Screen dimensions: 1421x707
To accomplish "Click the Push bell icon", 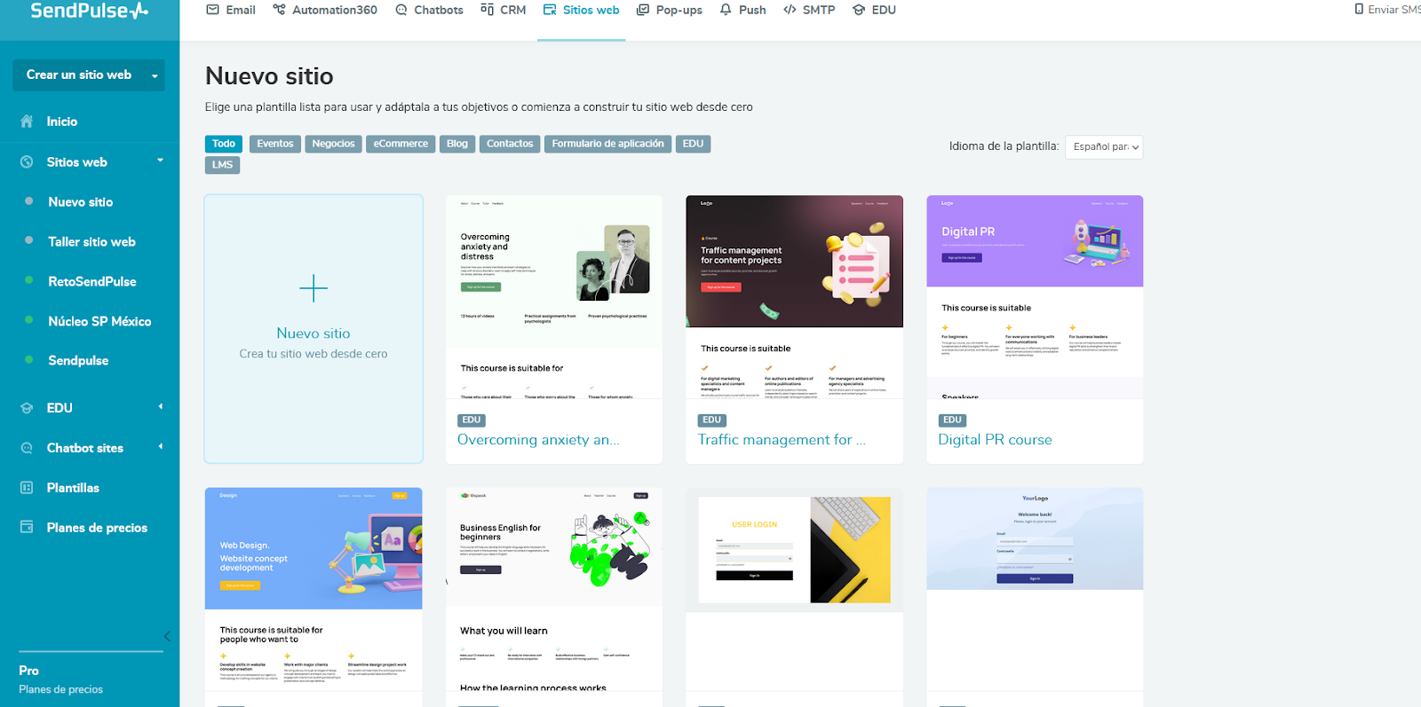I will click(726, 10).
